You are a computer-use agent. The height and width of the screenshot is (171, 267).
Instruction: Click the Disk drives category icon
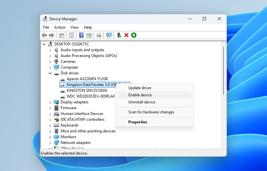56,74
